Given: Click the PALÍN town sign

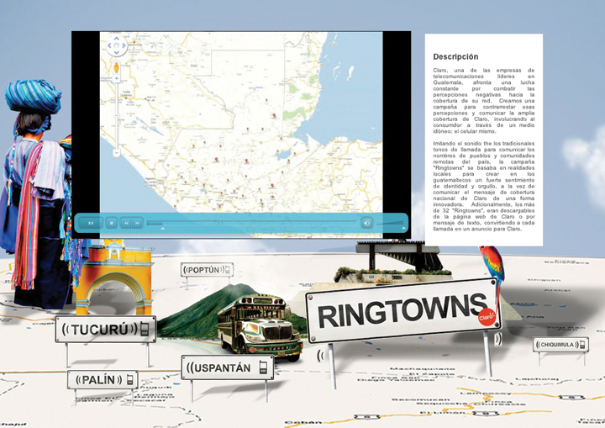Looking at the screenshot, I should [x=103, y=380].
